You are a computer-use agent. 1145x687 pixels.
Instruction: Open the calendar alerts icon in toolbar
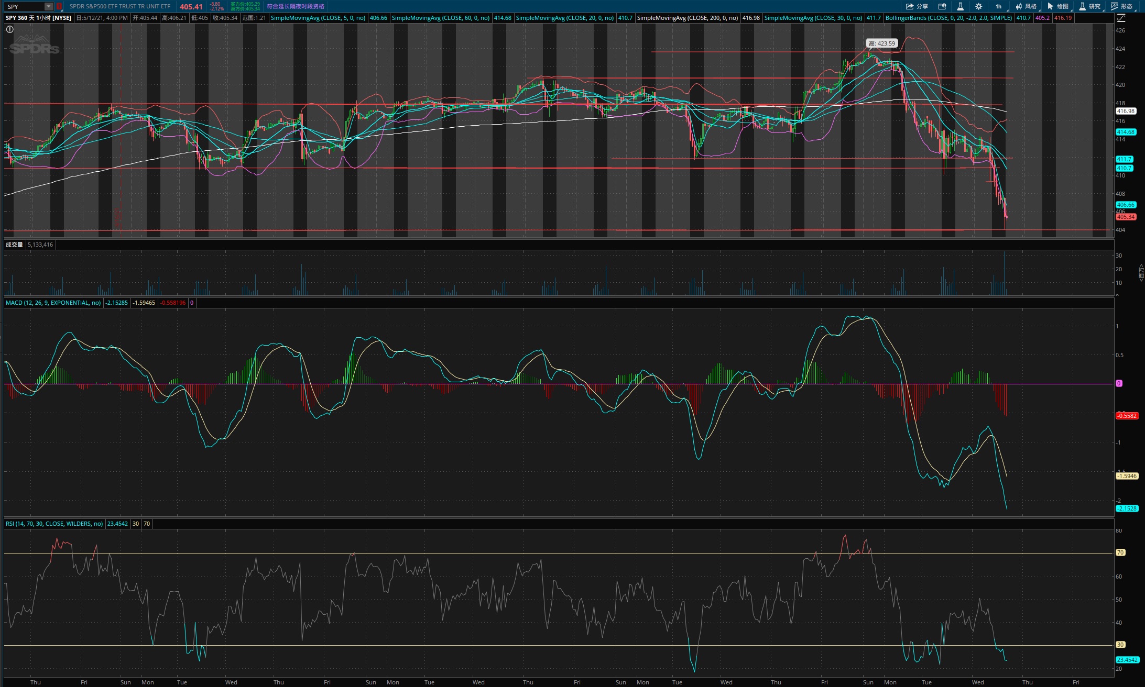pos(942,6)
